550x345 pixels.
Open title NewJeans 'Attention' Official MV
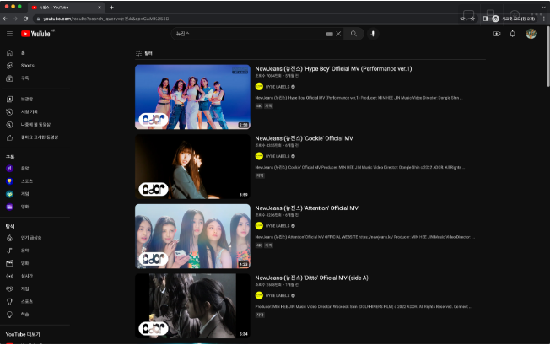click(306, 208)
